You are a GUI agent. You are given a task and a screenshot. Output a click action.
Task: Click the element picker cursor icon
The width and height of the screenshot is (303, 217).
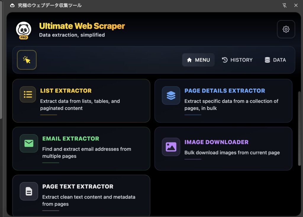pos(27,60)
